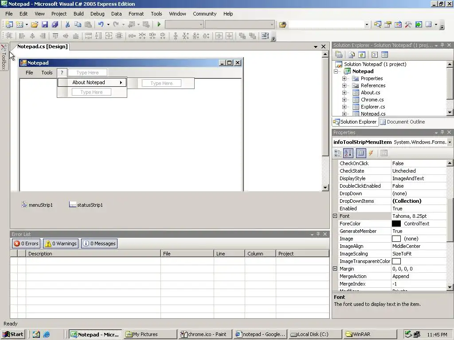Open the collapsed Toolbox side tab
Viewport: 454px width, 340px height.
tap(4, 57)
